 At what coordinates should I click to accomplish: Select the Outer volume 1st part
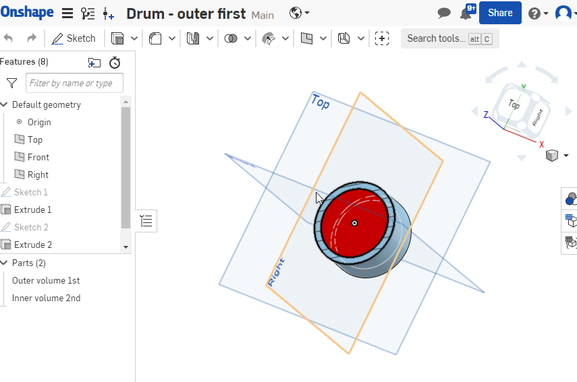46,280
